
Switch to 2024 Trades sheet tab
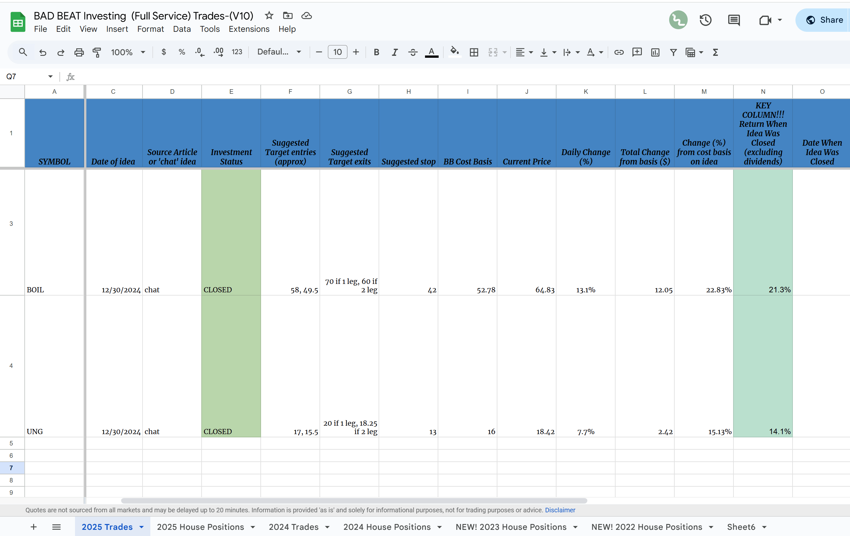coord(293,527)
